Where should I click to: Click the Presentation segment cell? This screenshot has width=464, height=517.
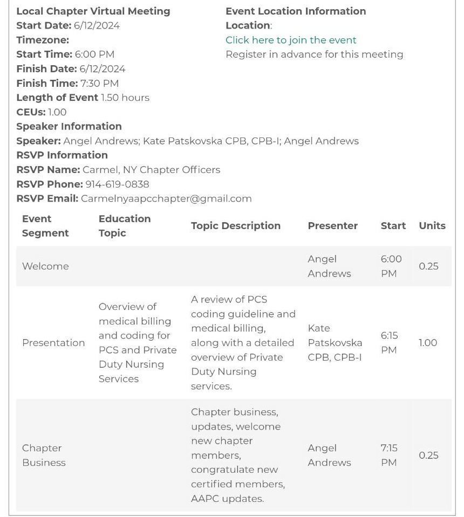point(53,343)
